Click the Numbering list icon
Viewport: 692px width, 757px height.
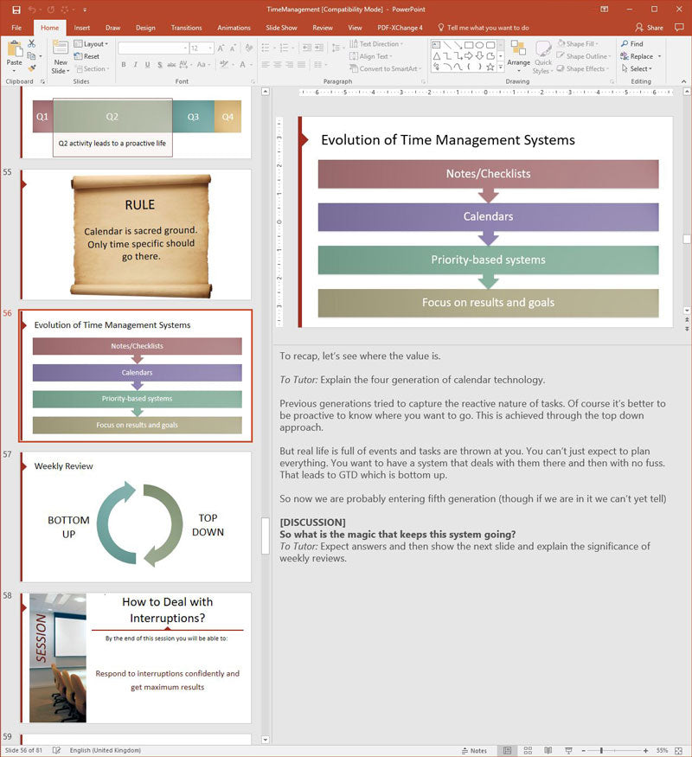click(285, 48)
